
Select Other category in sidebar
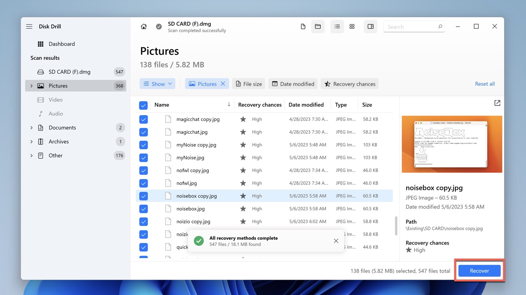tap(76, 155)
